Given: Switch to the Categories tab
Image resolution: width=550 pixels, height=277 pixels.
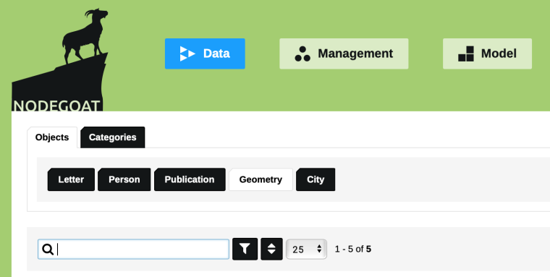Looking at the screenshot, I should (x=113, y=137).
